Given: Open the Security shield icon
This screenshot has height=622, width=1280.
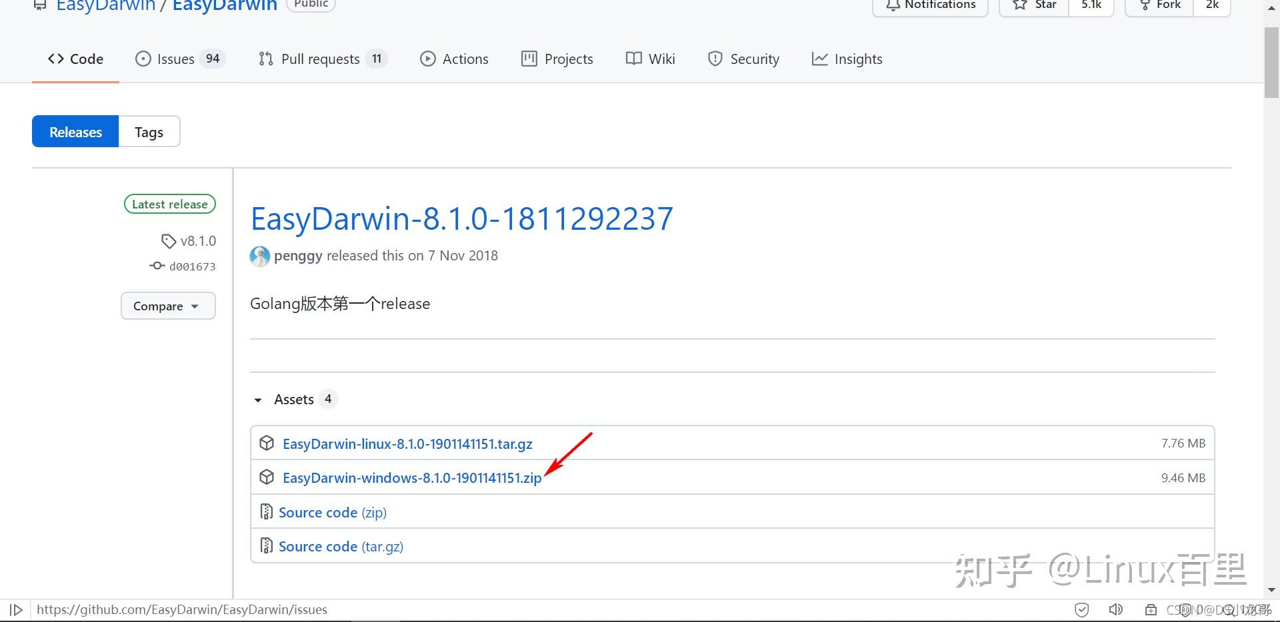Looking at the screenshot, I should tap(715, 59).
